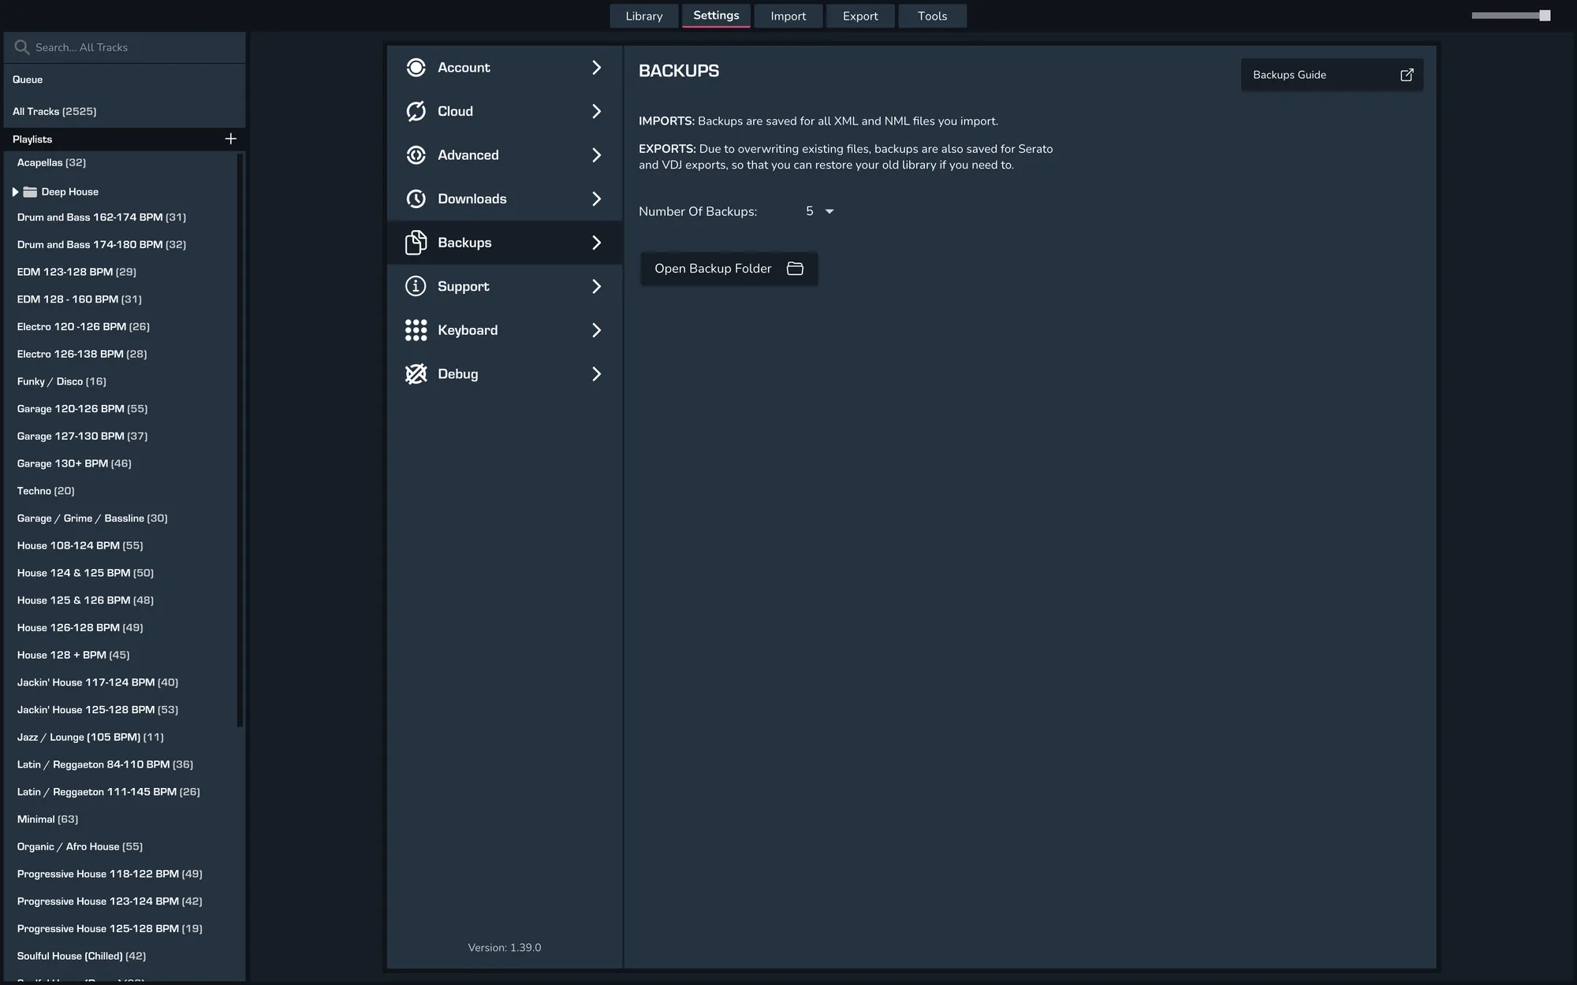
Task: Switch to the Library tab
Action: (643, 16)
